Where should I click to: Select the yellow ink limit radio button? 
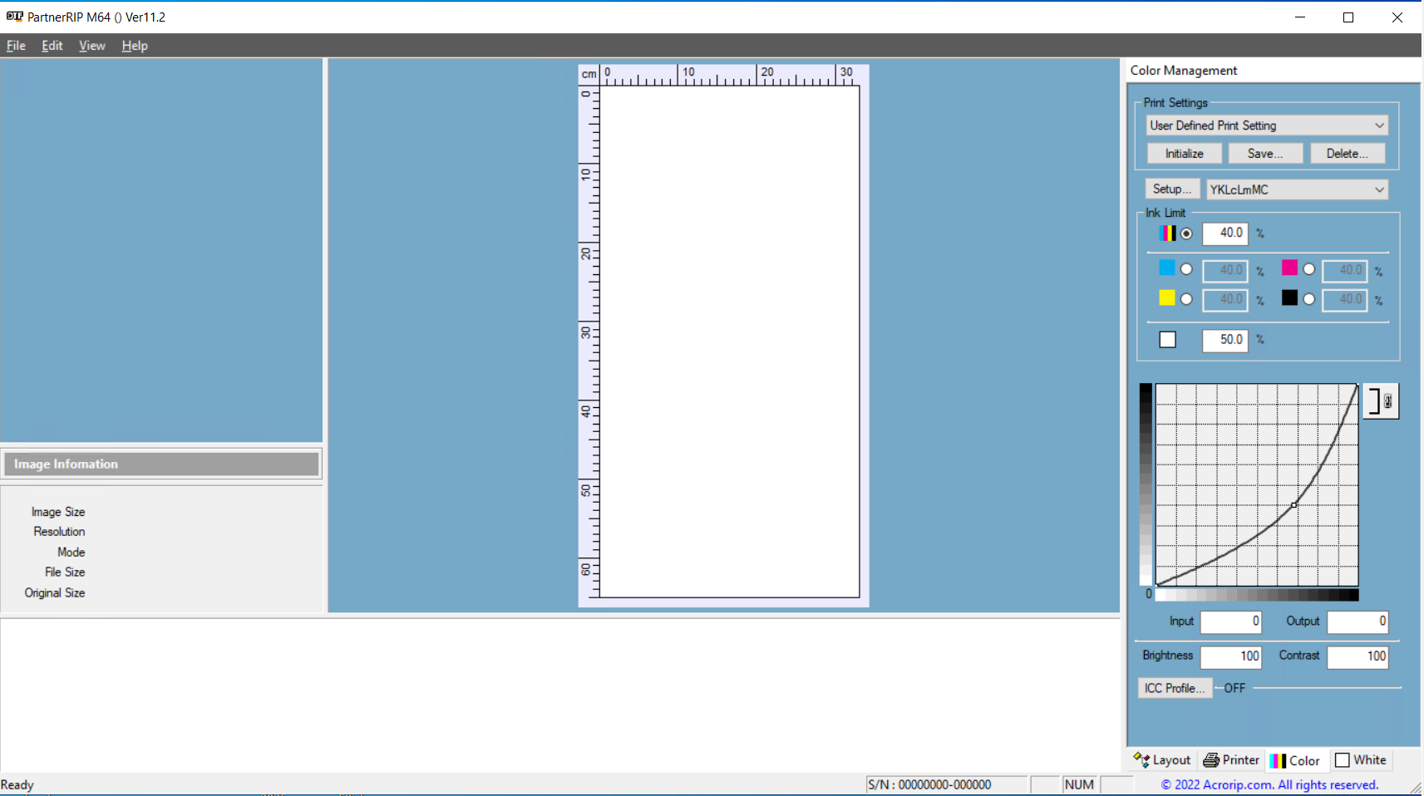[1186, 299]
